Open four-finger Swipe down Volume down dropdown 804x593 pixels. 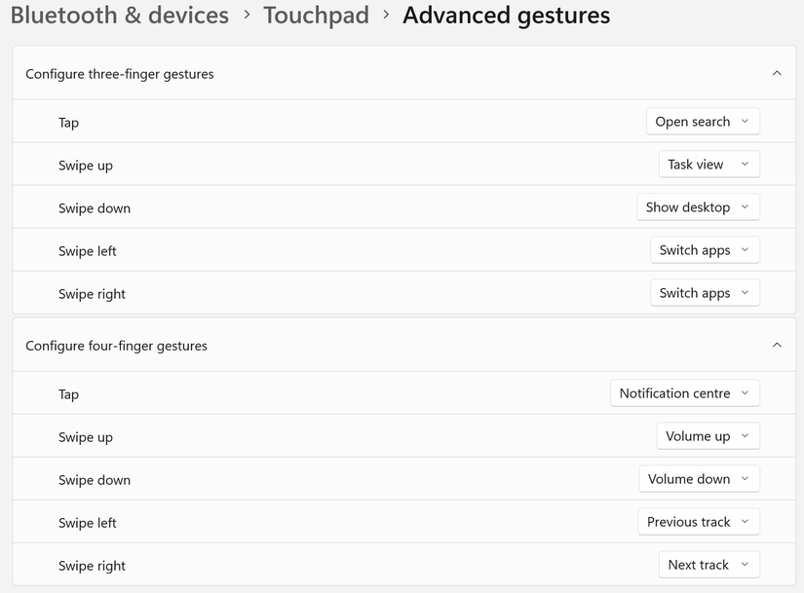[699, 479]
